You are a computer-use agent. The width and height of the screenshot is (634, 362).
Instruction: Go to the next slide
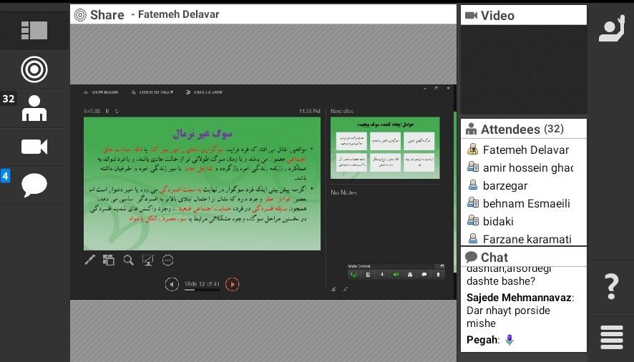click(x=233, y=284)
